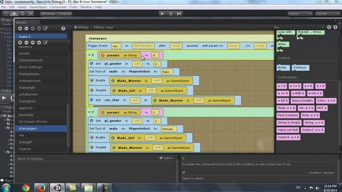
Task: Open Sticky Notes from the taskbar
Action: click(73, 188)
